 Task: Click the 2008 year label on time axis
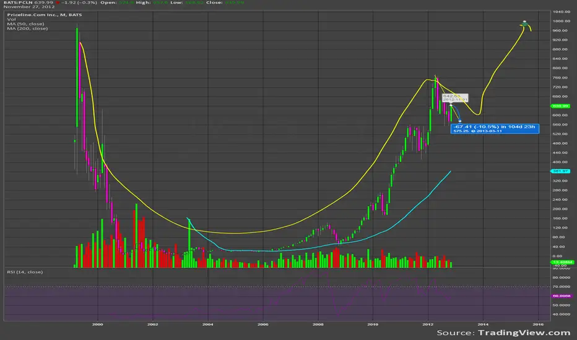318,325
